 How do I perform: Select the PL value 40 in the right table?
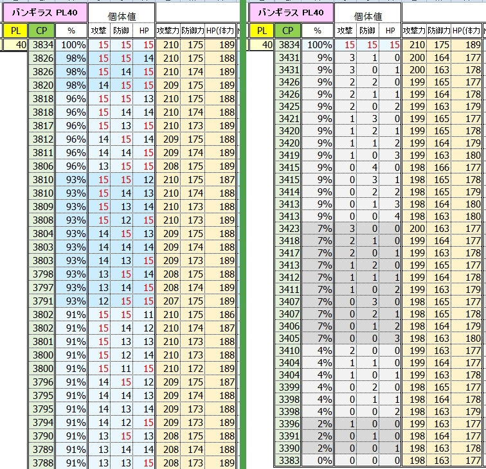click(262, 45)
